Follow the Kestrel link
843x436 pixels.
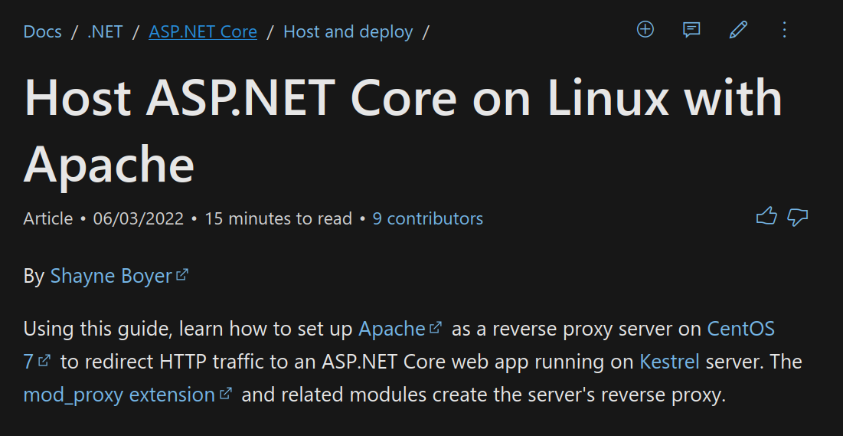point(669,361)
